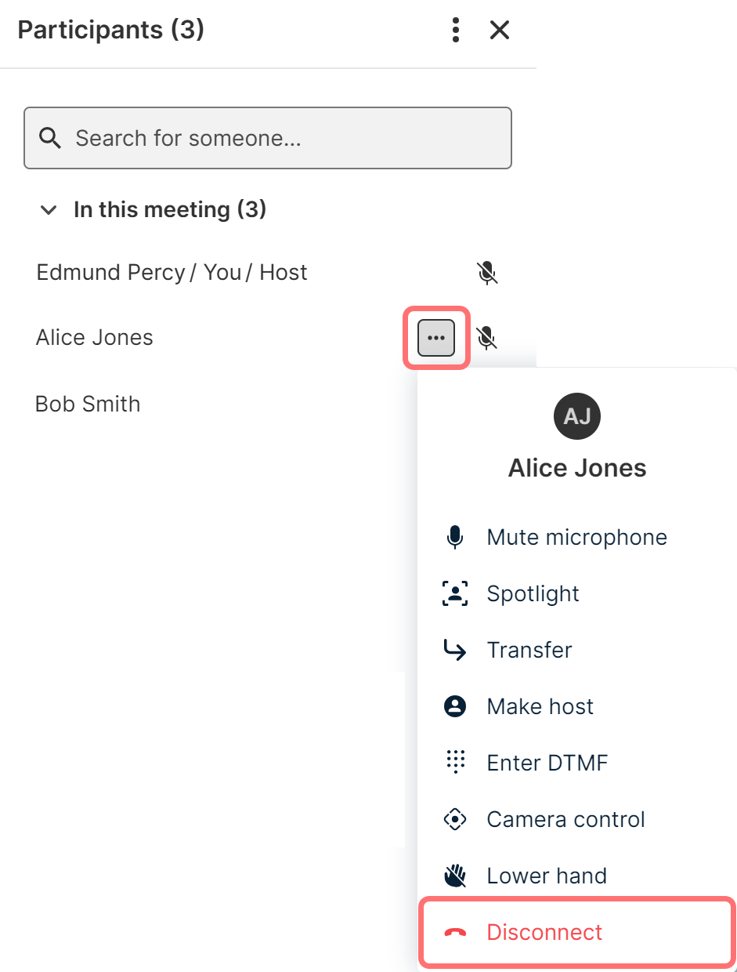Click the Search for someone field

tap(268, 138)
